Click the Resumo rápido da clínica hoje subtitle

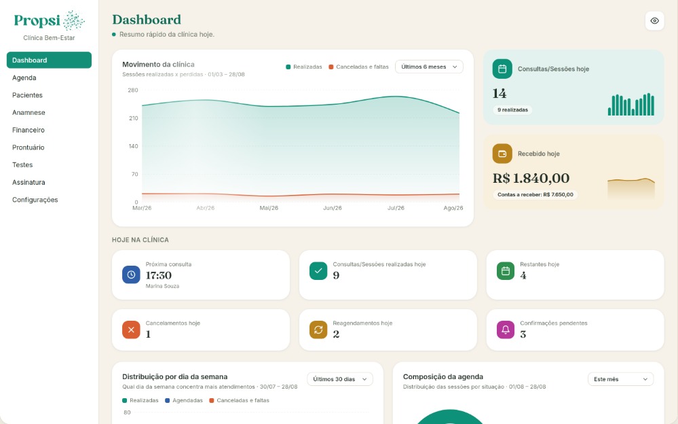click(x=166, y=34)
